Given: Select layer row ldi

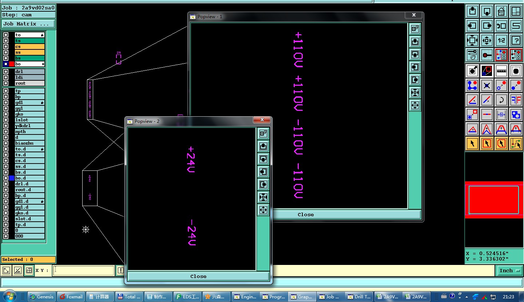Looking at the screenshot, I should pyautogui.click(x=29, y=77).
